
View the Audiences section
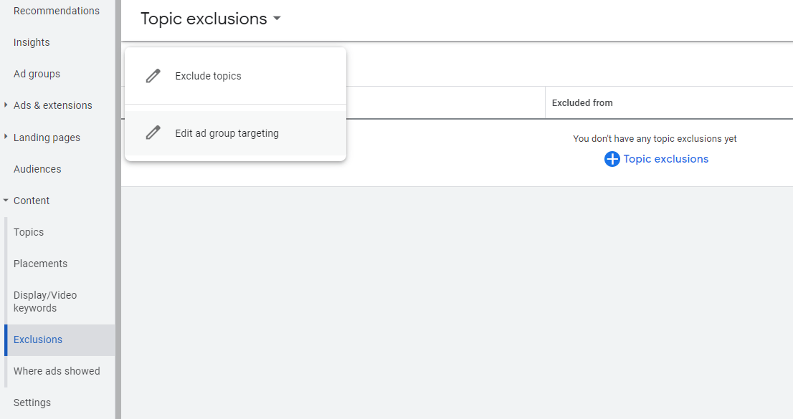pyautogui.click(x=36, y=168)
